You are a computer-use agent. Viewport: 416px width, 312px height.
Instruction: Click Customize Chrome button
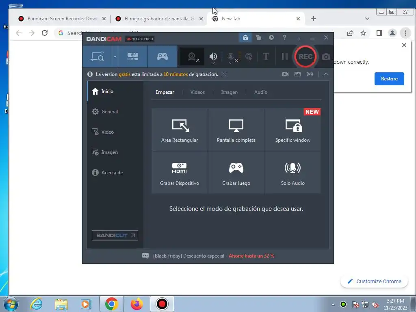click(x=374, y=281)
